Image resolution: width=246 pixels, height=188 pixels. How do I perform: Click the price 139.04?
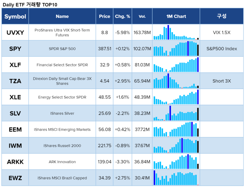click(x=105, y=162)
